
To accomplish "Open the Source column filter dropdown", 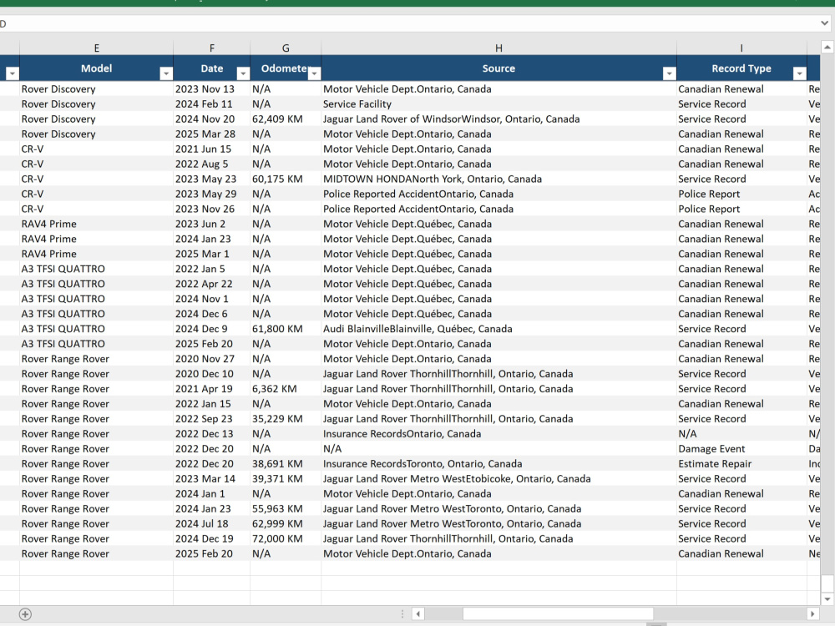I will pyautogui.click(x=670, y=73).
